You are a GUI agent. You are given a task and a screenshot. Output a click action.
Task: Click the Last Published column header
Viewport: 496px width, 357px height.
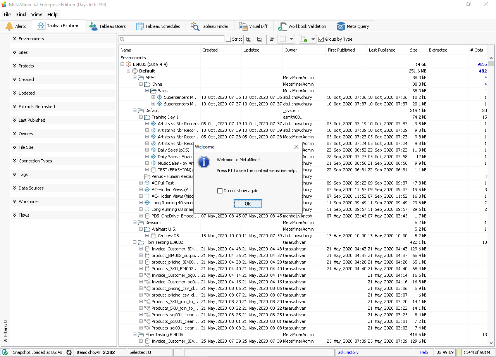click(x=387, y=50)
